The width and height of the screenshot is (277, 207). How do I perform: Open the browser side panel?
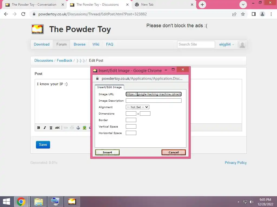pos(254,14)
